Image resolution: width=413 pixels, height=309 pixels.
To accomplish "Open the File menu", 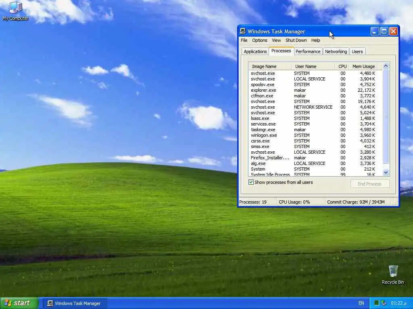I will 244,40.
